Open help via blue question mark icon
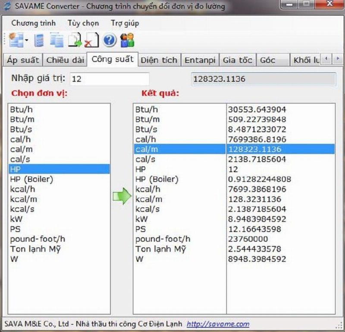 coord(110,40)
